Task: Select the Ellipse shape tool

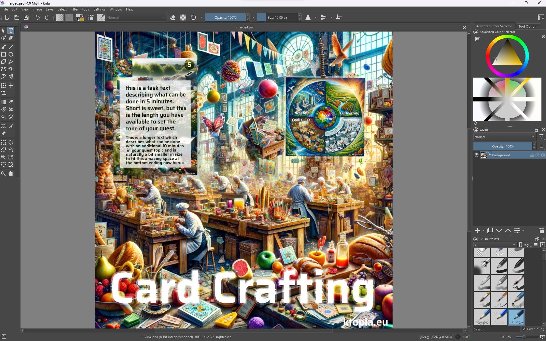Action: point(11,54)
